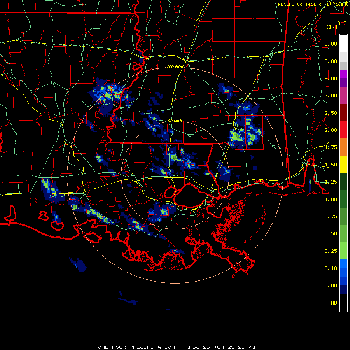Click the 'NEXLAB-College of DuPage' credit text

point(311,4)
